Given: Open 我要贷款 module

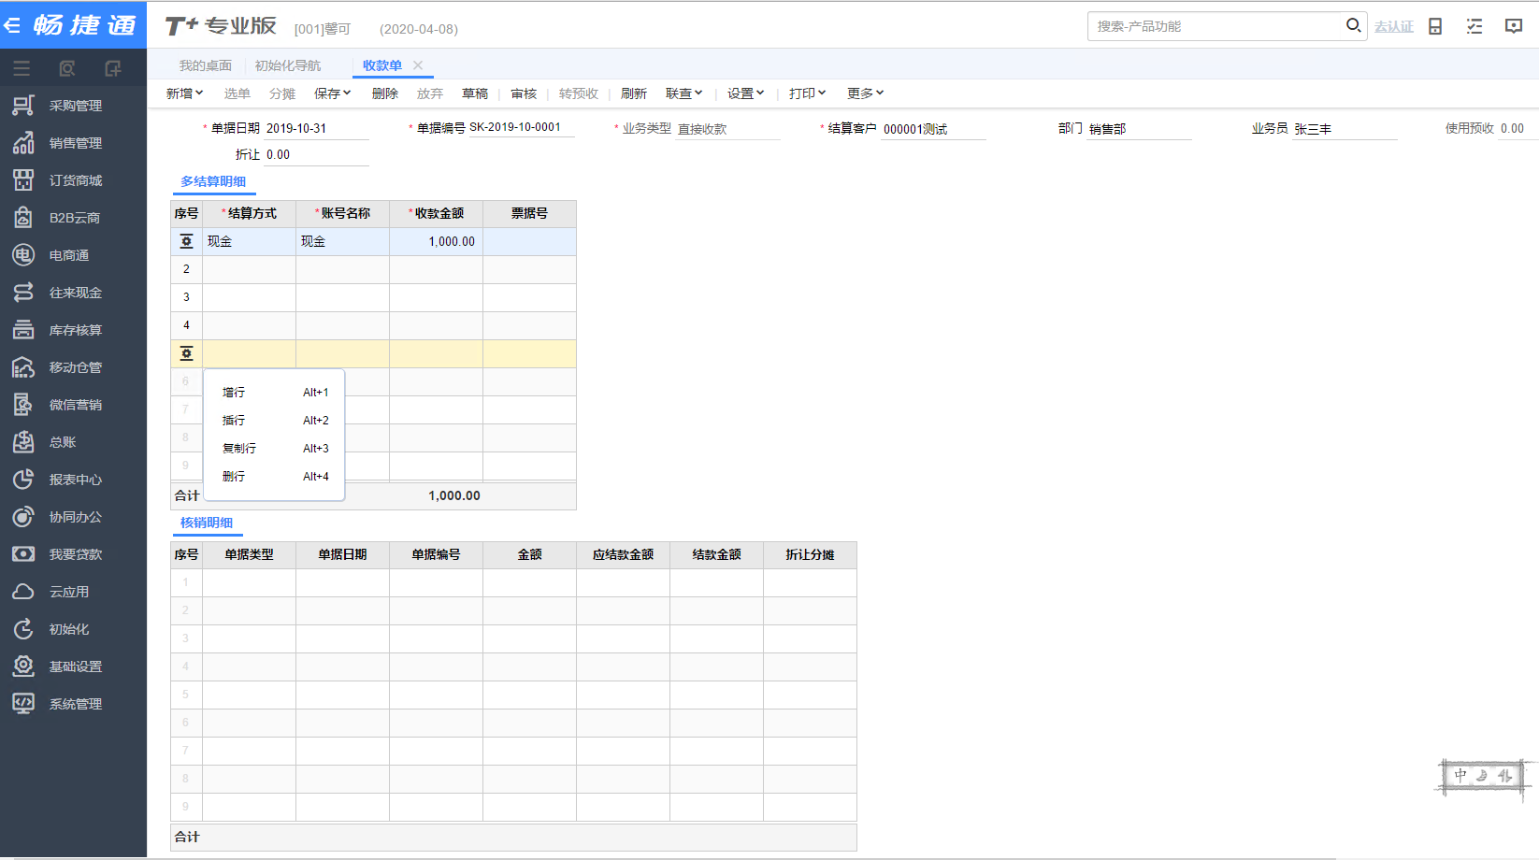Looking at the screenshot, I should 73,554.
